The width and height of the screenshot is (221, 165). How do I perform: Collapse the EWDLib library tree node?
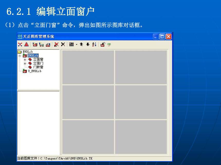pos(20,56)
